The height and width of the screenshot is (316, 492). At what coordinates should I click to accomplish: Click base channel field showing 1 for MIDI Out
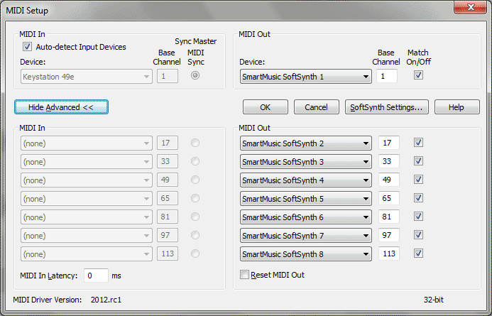(x=387, y=76)
